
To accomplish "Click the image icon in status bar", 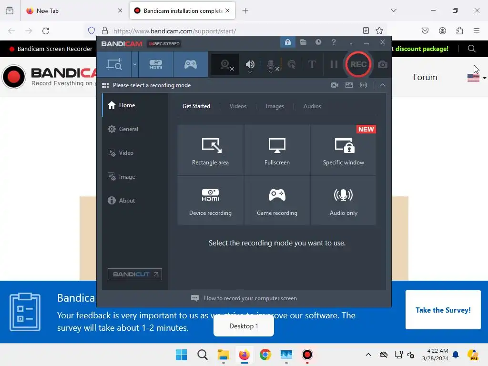I will pos(349,85).
